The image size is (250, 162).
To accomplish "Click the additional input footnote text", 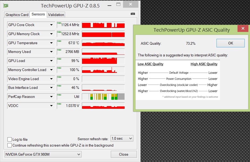I will pyautogui.click(x=190, y=97).
